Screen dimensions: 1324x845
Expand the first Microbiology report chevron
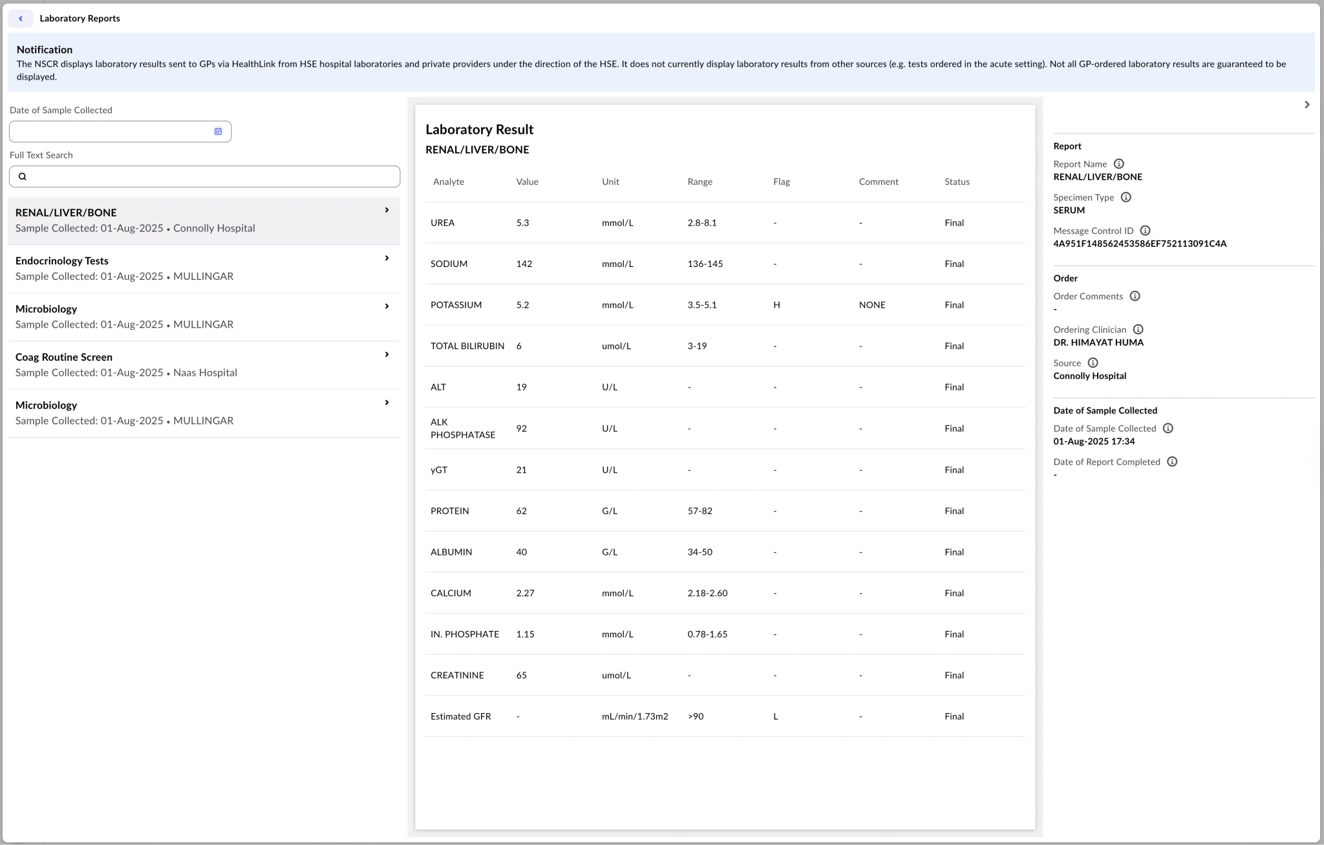coord(387,306)
